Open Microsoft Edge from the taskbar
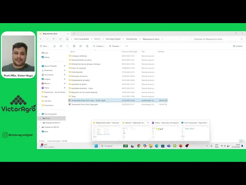This screenshot has width=246, height=185. (157, 146)
